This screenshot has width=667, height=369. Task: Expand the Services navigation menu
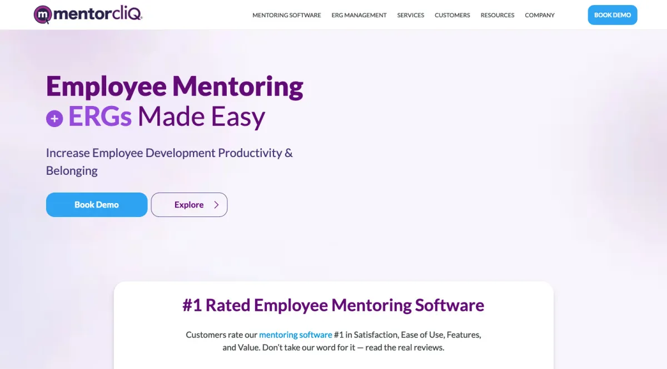(410, 15)
